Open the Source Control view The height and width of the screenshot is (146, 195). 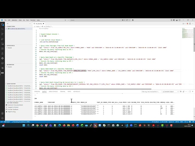point(2,34)
